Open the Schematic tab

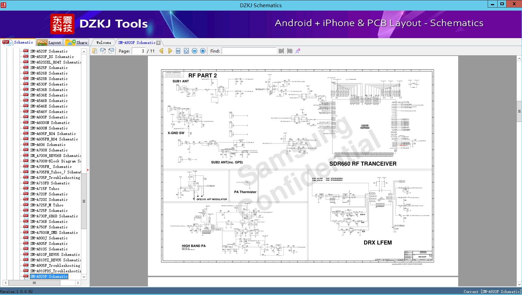point(18,42)
